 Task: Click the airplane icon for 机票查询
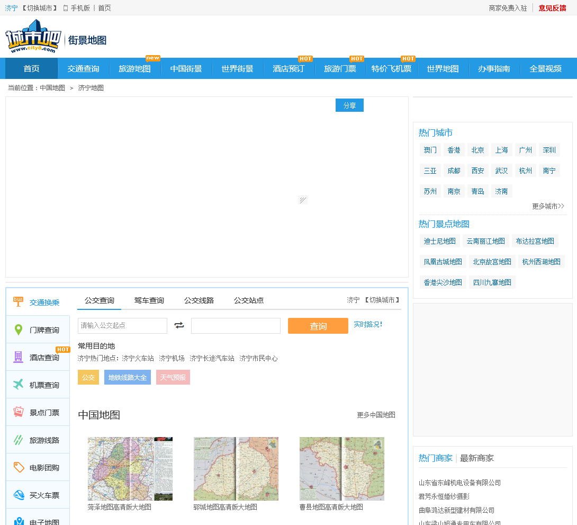click(x=18, y=385)
